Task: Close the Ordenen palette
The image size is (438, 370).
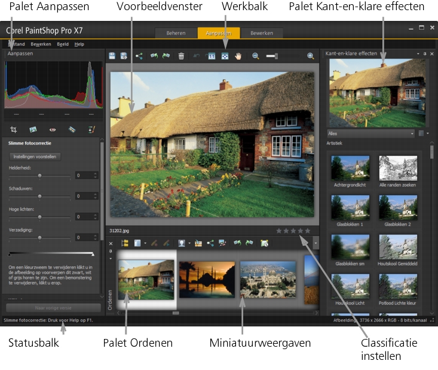Action: 111,243
